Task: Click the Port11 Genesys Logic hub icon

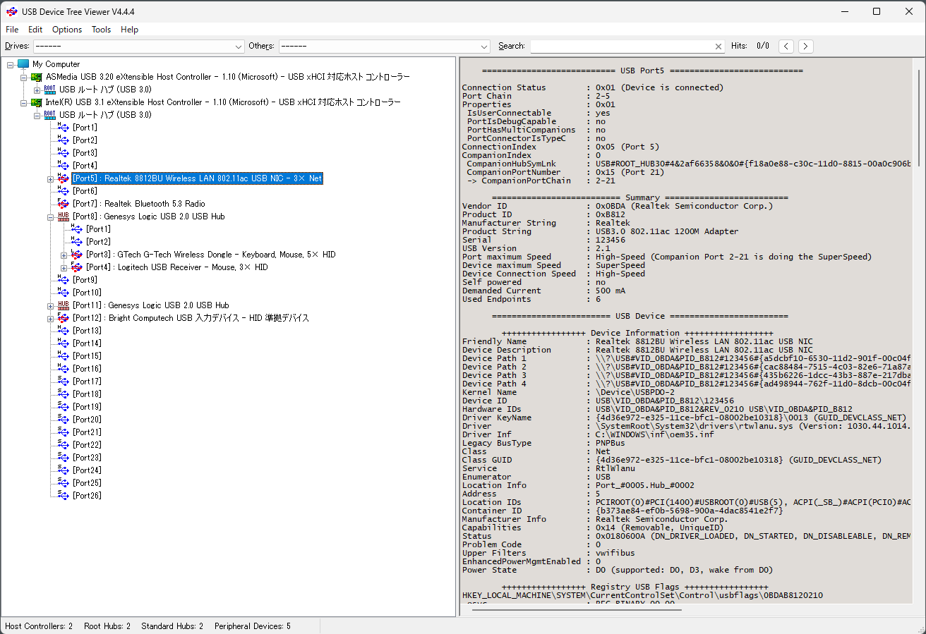Action: tap(64, 305)
